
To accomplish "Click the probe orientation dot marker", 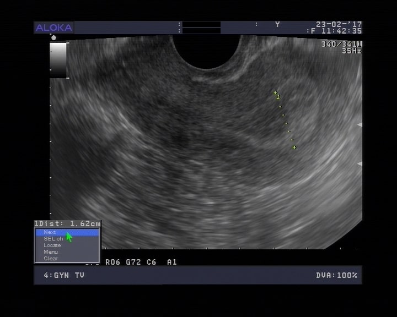I will pos(53,38).
